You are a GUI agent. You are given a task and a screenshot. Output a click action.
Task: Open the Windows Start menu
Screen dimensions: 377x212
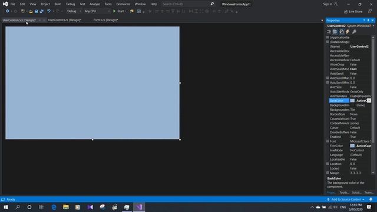pos(6,207)
